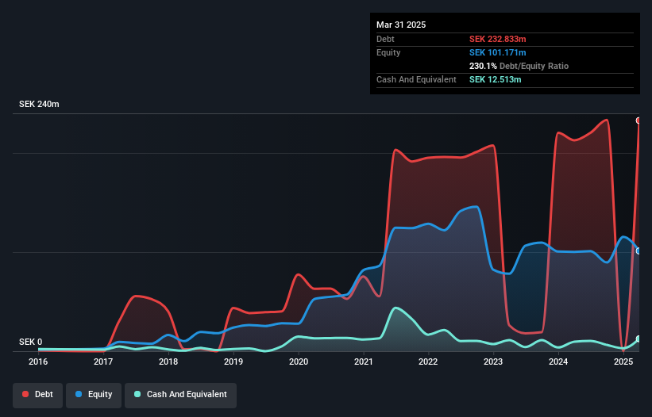This screenshot has height=417, width=652.
Task: Click the 230.1% Debt/Equity Ratio text
Action: (519, 66)
